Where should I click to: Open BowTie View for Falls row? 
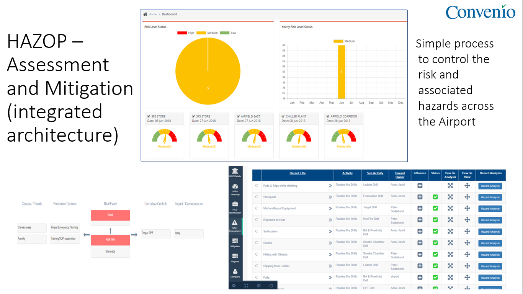(467, 278)
